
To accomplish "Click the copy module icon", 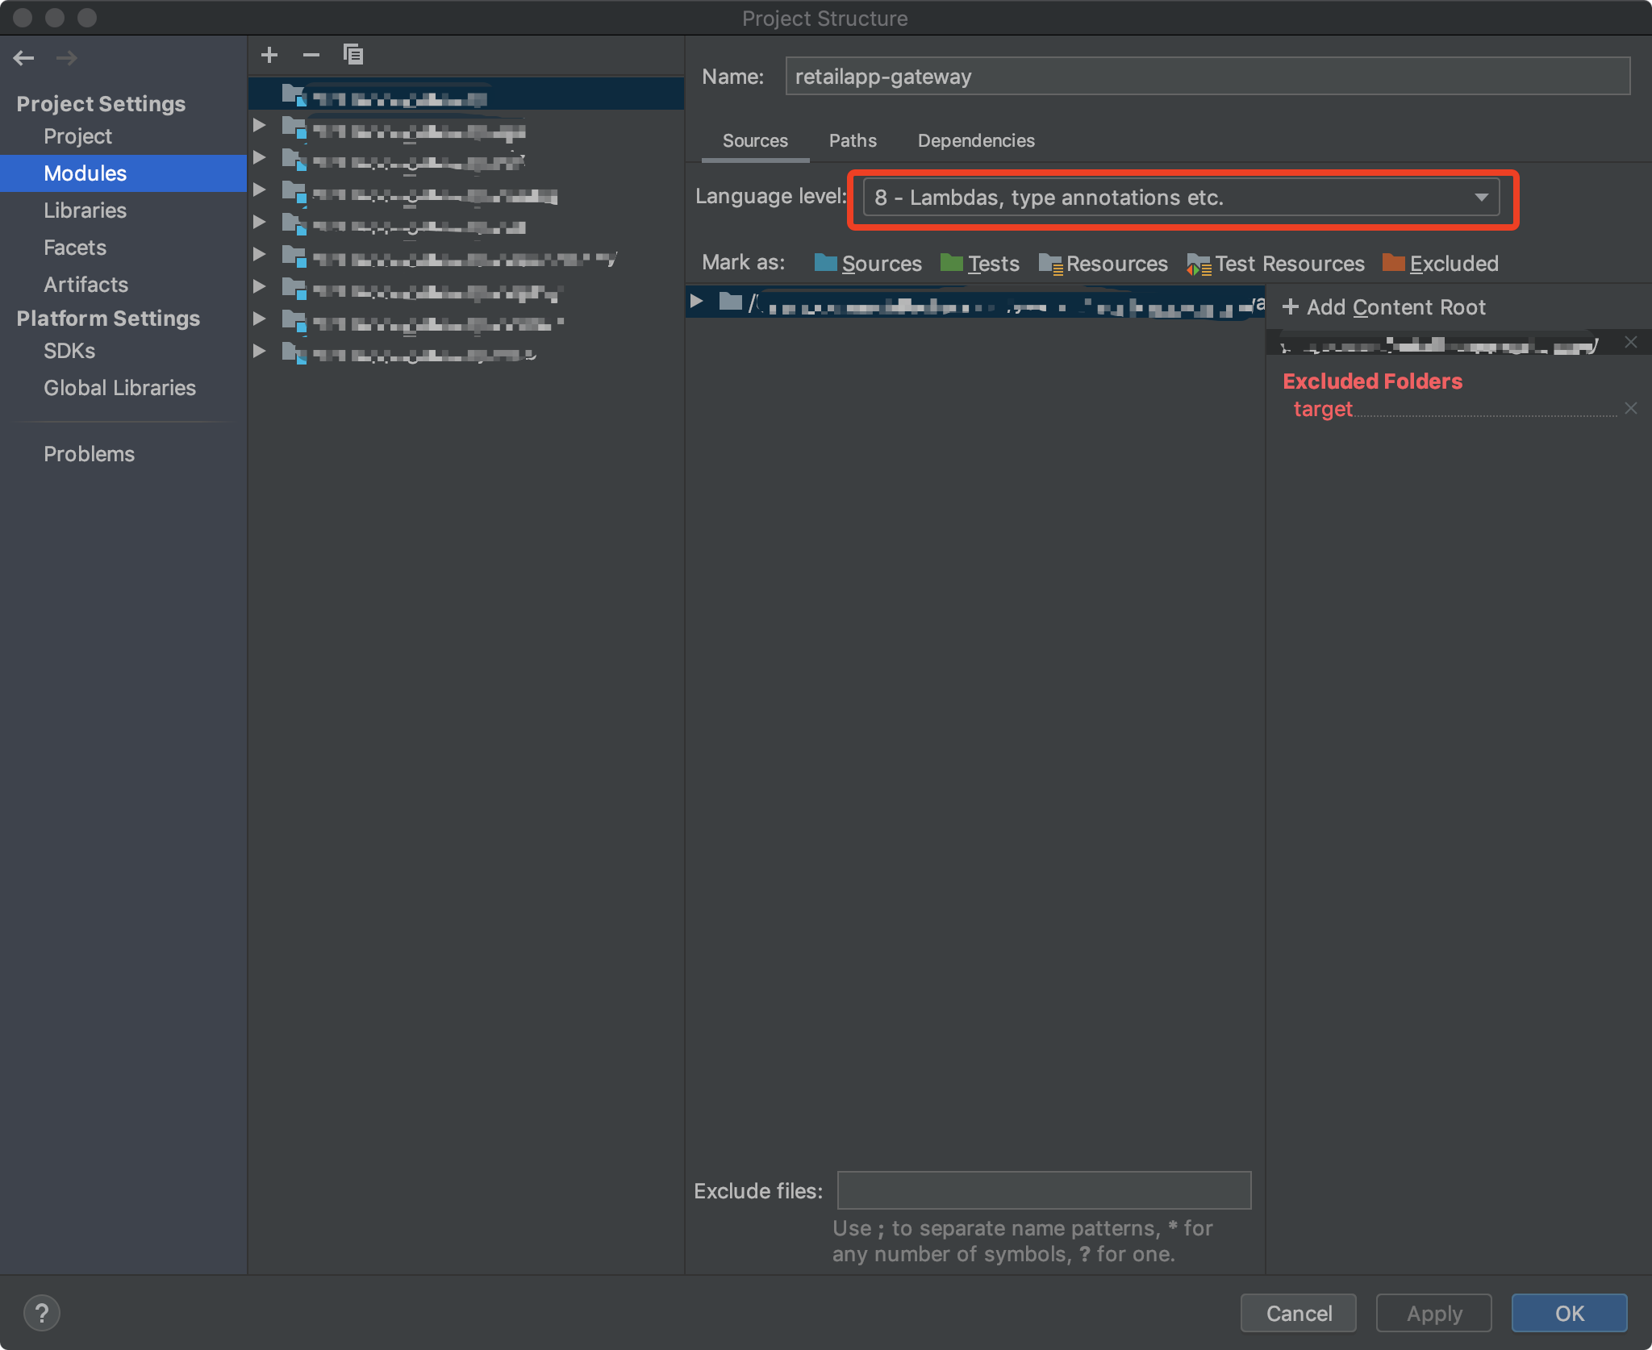I will click(x=353, y=55).
